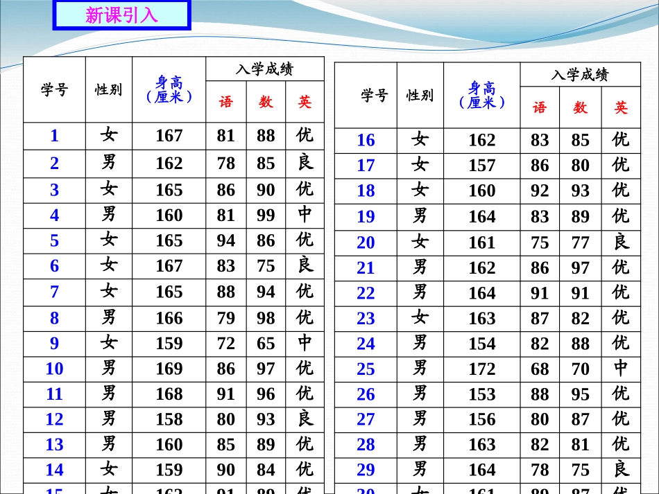Select student number 13 cell

(x=54, y=445)
